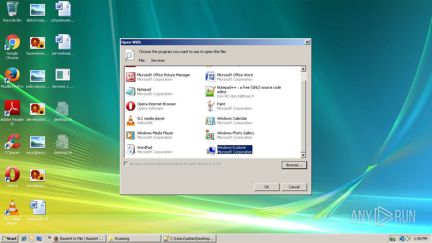
Task: Confirm with the OK button
Action: coord(267,187)
